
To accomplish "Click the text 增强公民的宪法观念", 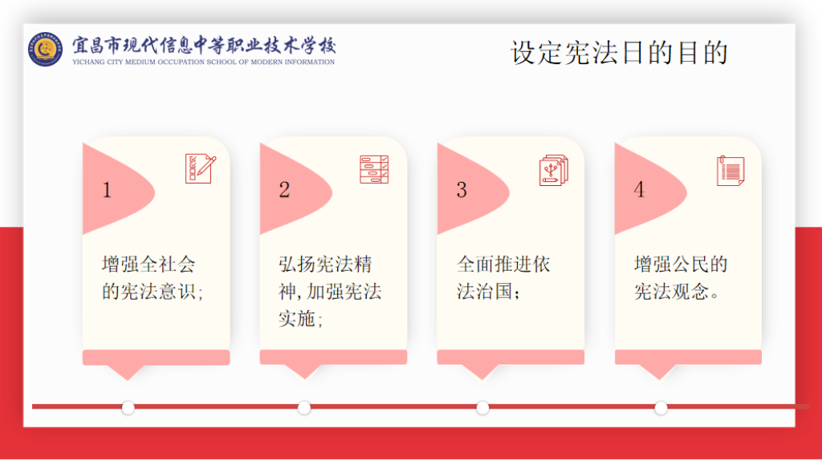I will pos(681,277).
